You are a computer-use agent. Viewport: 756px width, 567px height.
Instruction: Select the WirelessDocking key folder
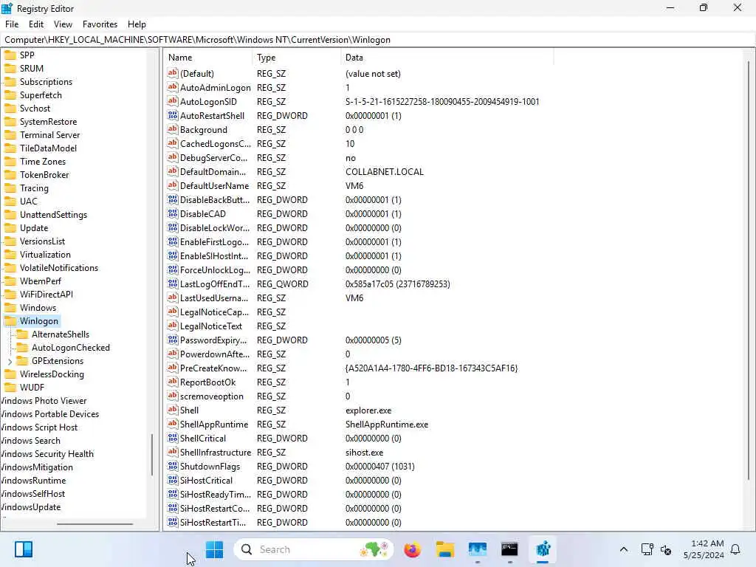pos(52,374)
